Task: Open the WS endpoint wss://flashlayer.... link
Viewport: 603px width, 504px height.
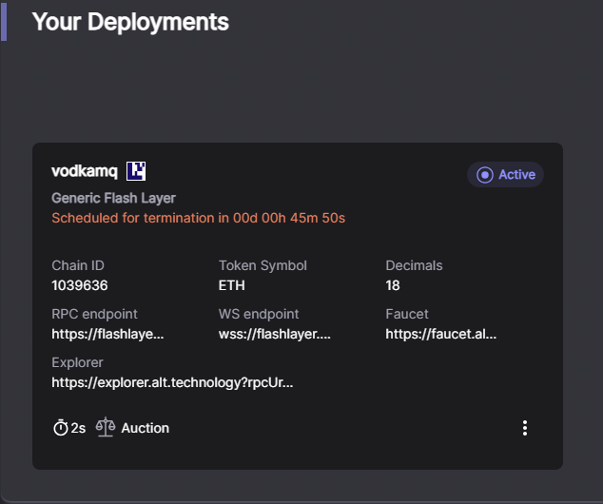Action: coord(275,334)
